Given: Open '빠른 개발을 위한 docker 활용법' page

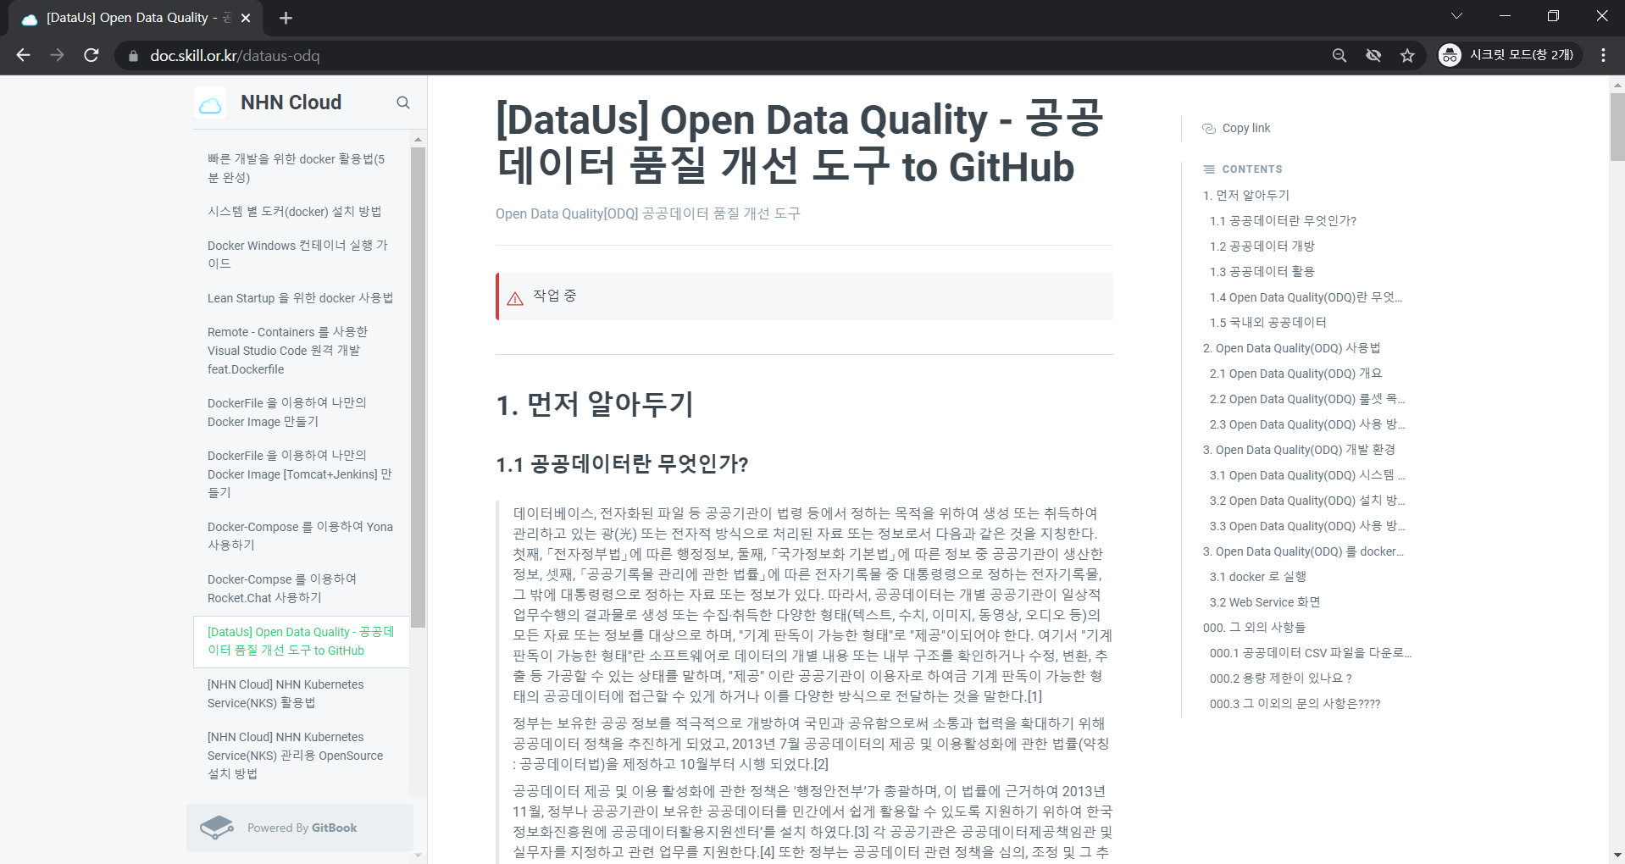Looking at the screenshot, I should coord(300,169).
